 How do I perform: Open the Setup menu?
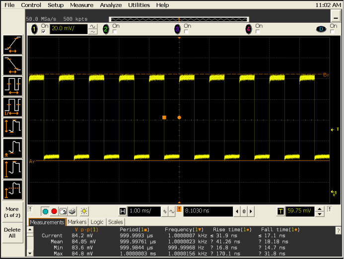(x=56, y=5)
